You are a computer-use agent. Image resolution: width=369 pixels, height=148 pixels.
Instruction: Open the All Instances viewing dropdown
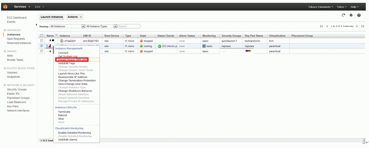(67, 26)
